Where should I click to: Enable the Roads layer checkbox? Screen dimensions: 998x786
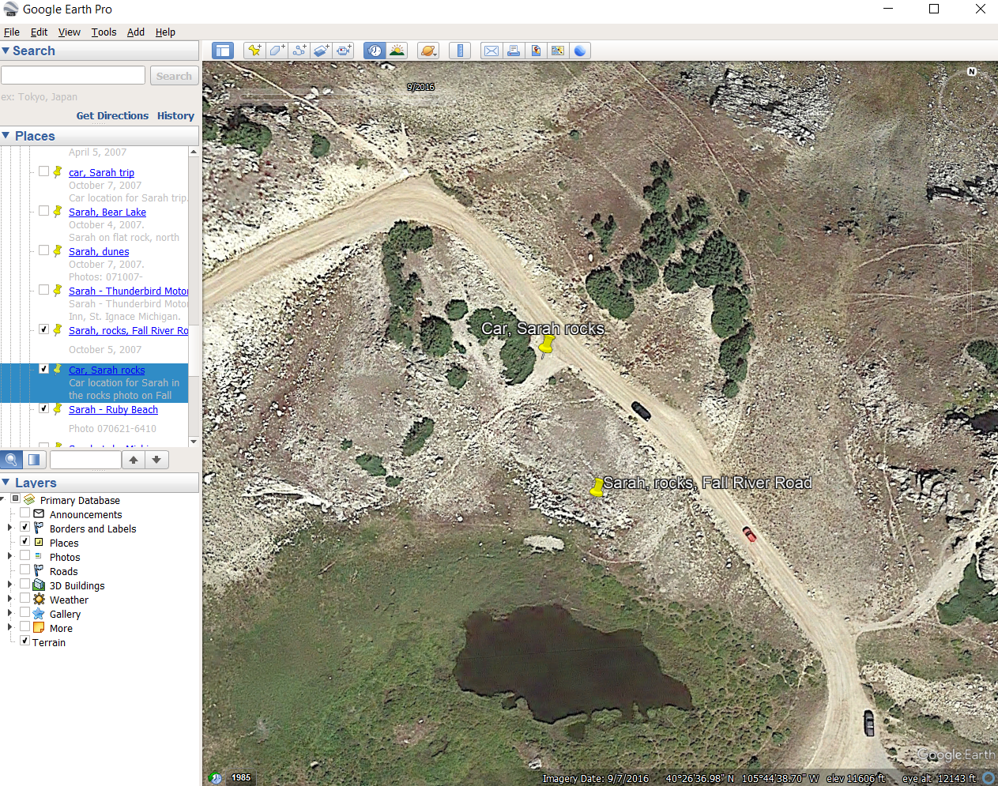coord(25,570)
